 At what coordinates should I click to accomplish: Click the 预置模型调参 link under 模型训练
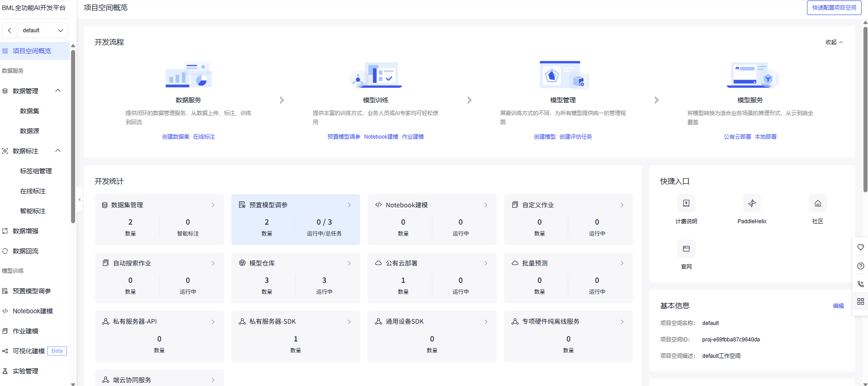344,137
